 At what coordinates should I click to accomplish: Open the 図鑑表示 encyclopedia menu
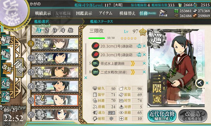(x=84, y=13)
